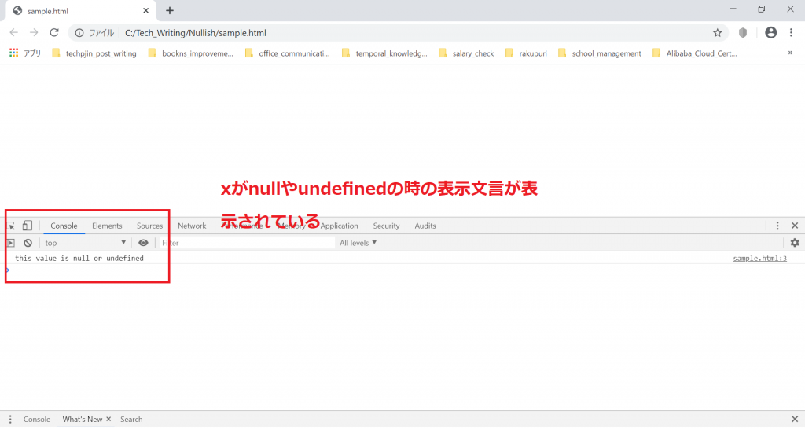Clear the console with the block icon
This screenshot has height=429, width=805.
28,243
